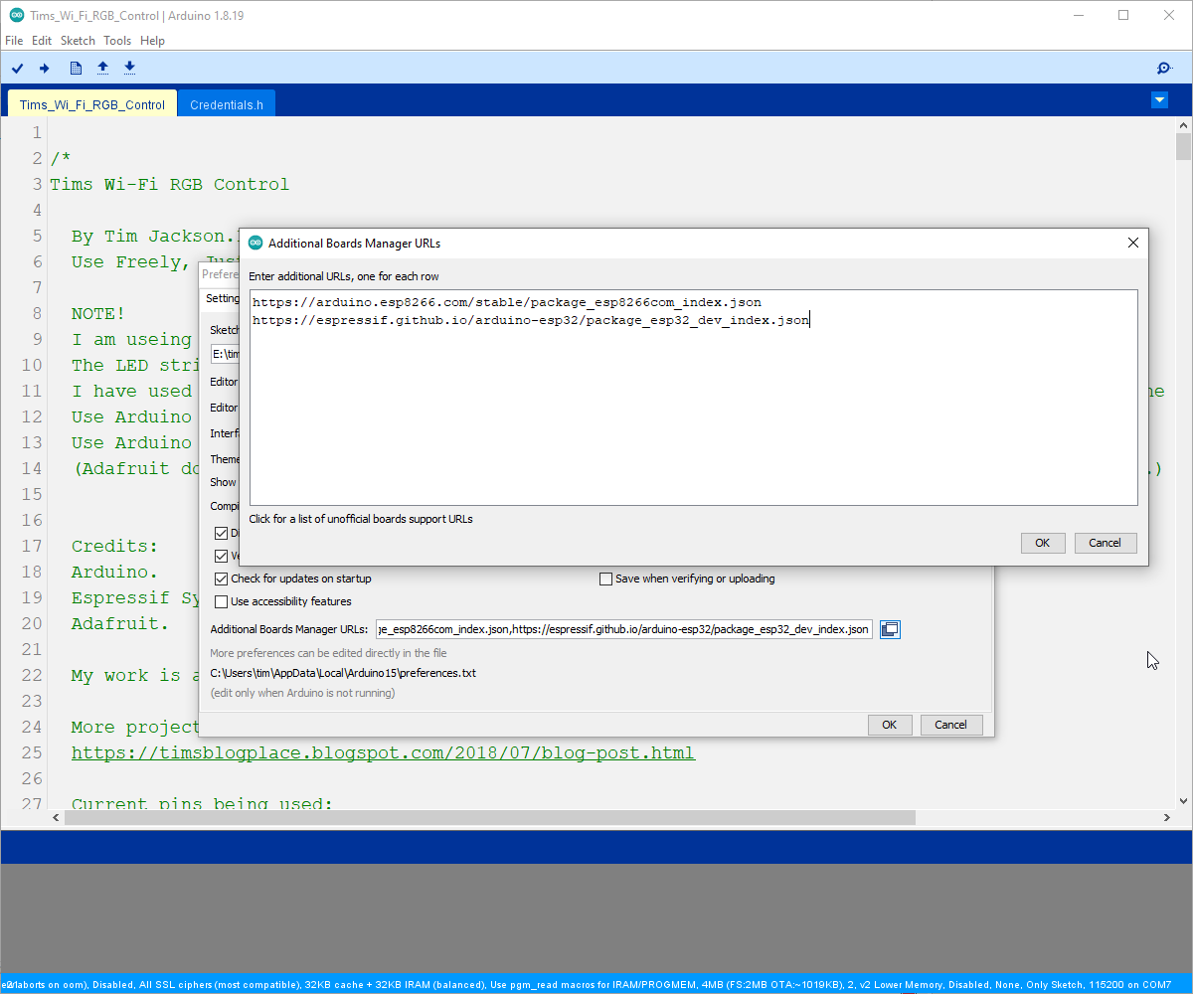Create a new sketch with the New icon
Viewport: 1193px width, 994px height.
(x=76, y=68)
